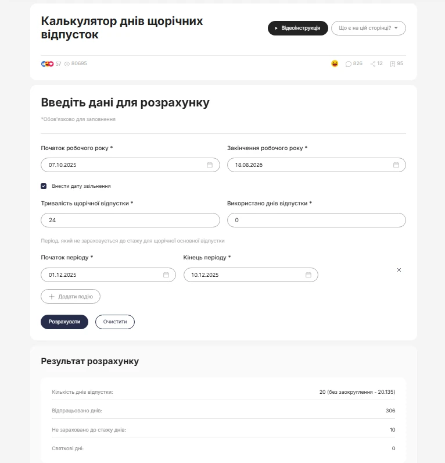Open comments via speech bubble icon
Viewport: 445px width, 463px height.
click(349, 64)
